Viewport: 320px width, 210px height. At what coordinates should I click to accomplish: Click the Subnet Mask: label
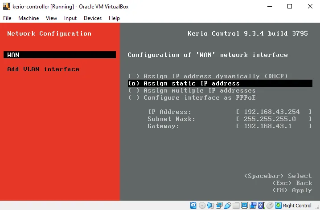(172, 119)
